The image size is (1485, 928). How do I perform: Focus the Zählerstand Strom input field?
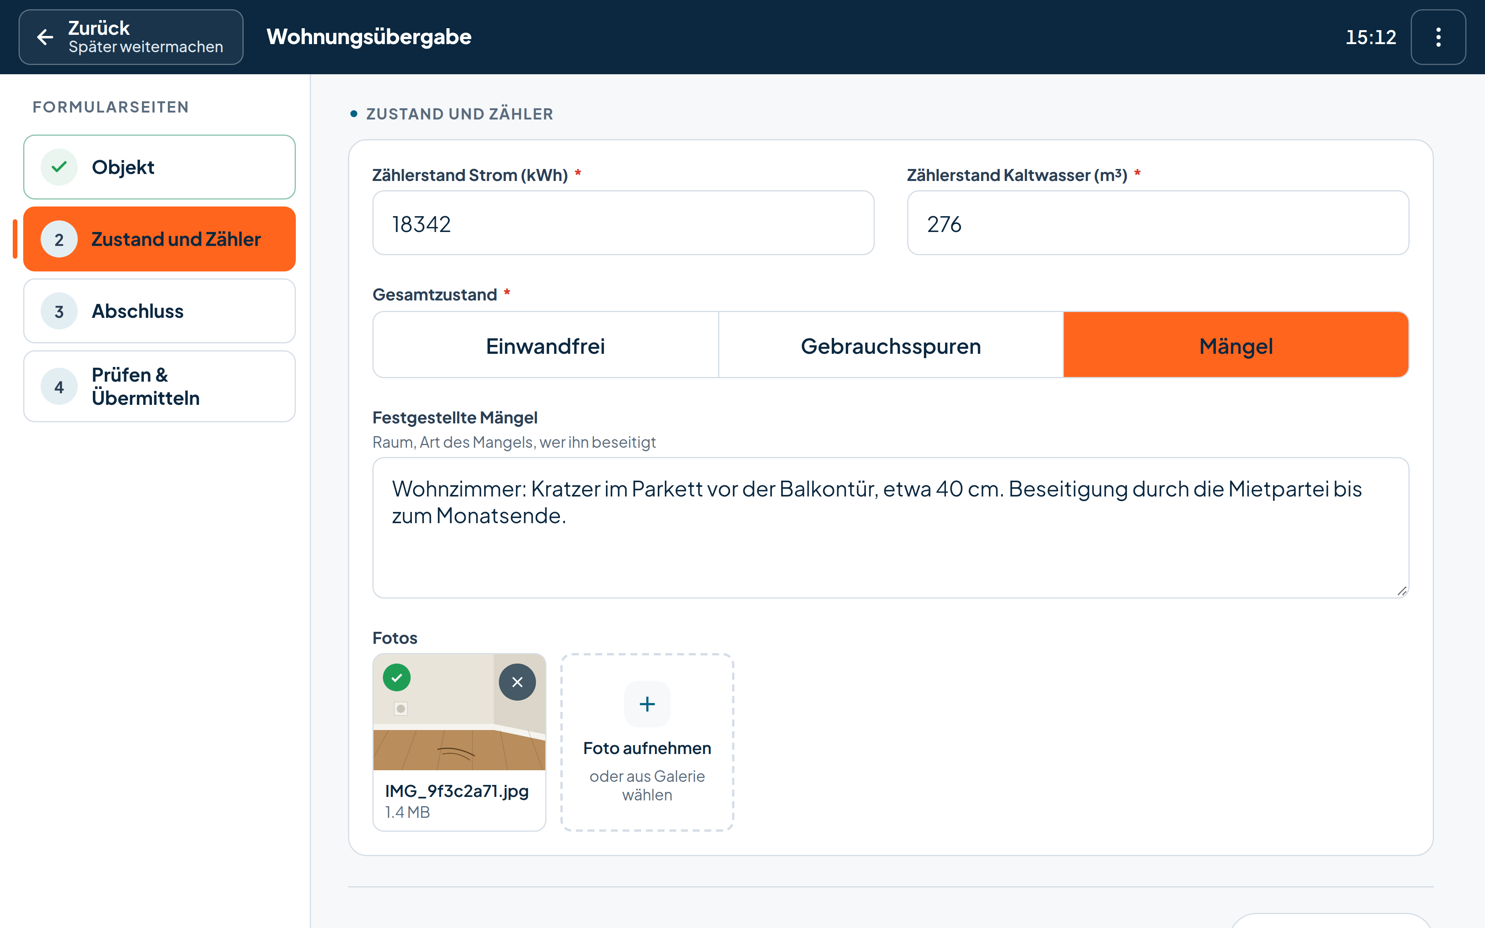[x=623, y=223]
